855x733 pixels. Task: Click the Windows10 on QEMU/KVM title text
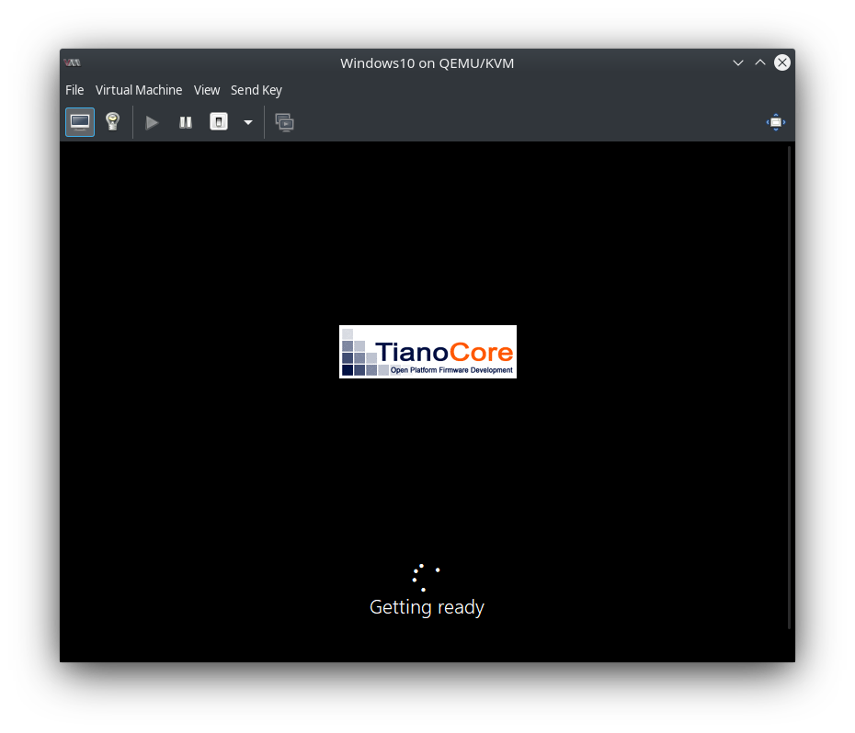click(427, 63)
